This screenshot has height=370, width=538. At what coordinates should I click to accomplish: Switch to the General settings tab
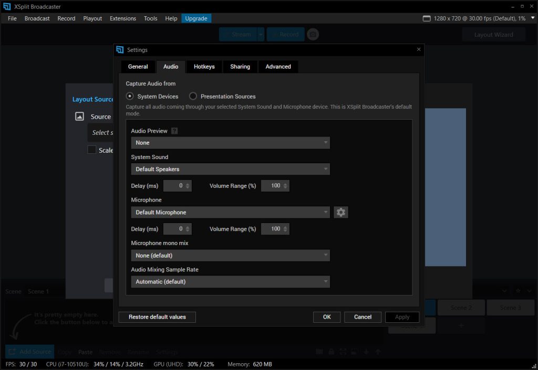pos(138,67)
